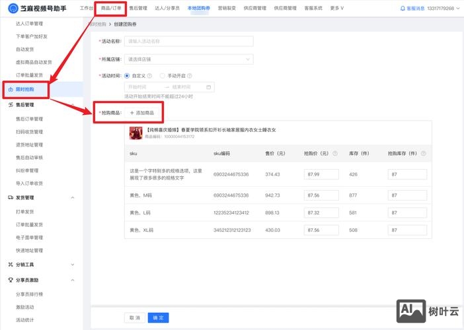Click the 售后管理 section icon in sidebar

(x=11, y=104)
